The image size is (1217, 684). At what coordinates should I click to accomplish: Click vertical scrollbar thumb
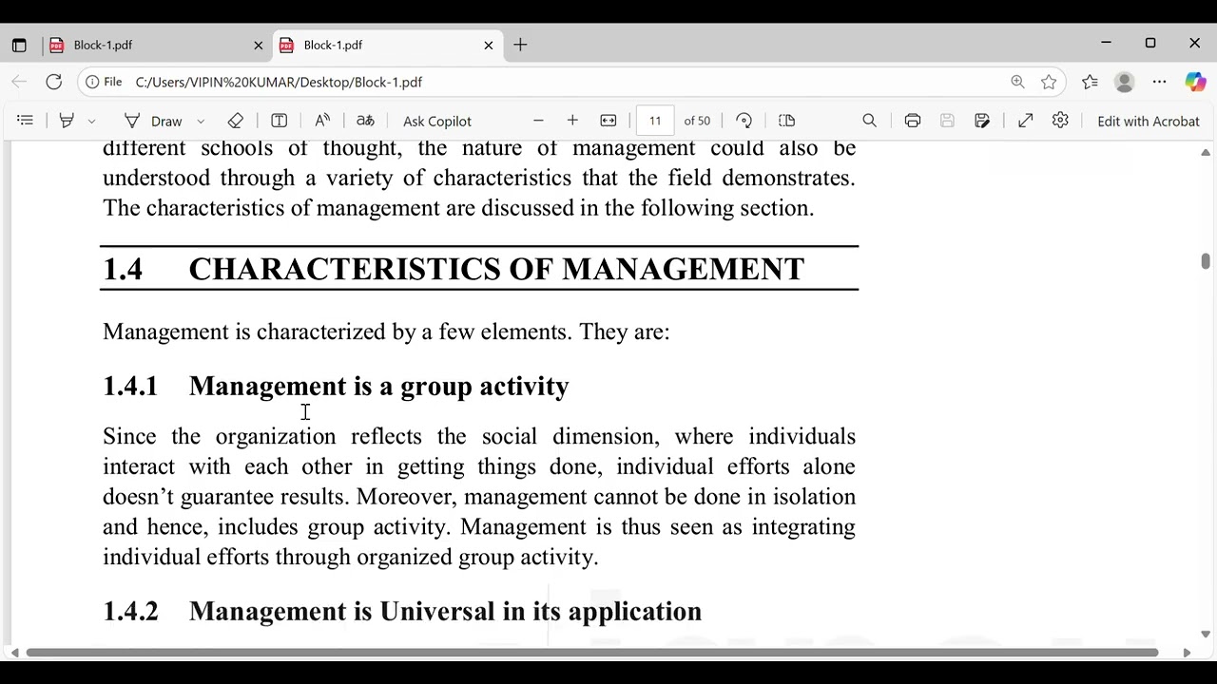pyautogui.click(x=1206, y=260)
